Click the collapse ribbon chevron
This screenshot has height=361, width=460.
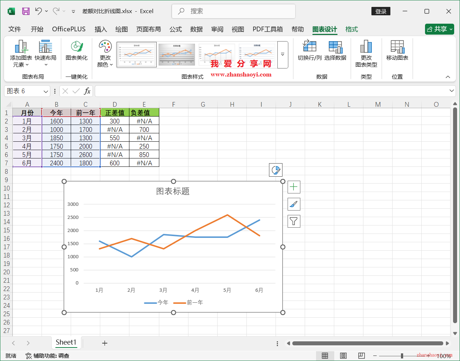pos(448,77)
